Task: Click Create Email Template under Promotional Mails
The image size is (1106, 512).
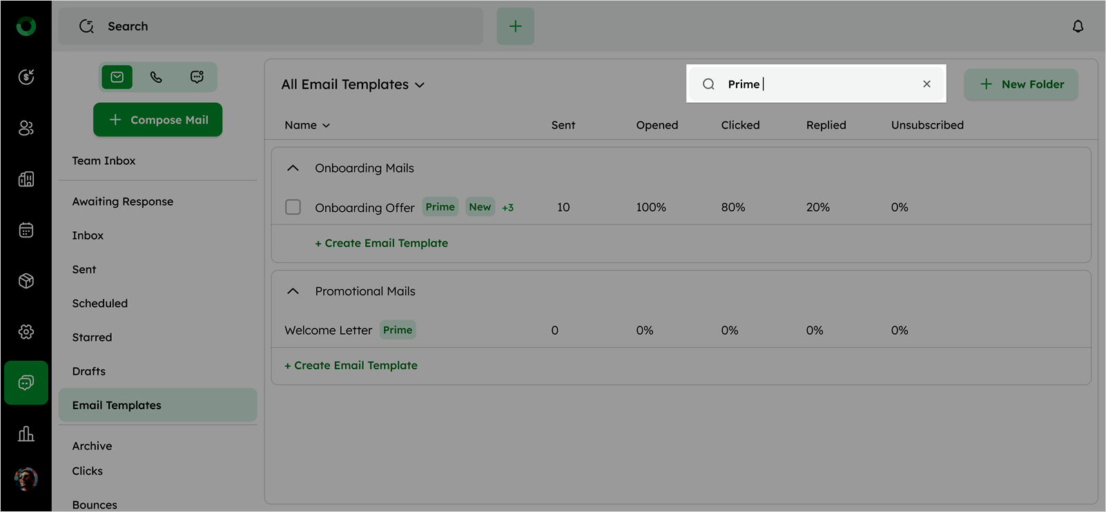Action: pos(351,366)
